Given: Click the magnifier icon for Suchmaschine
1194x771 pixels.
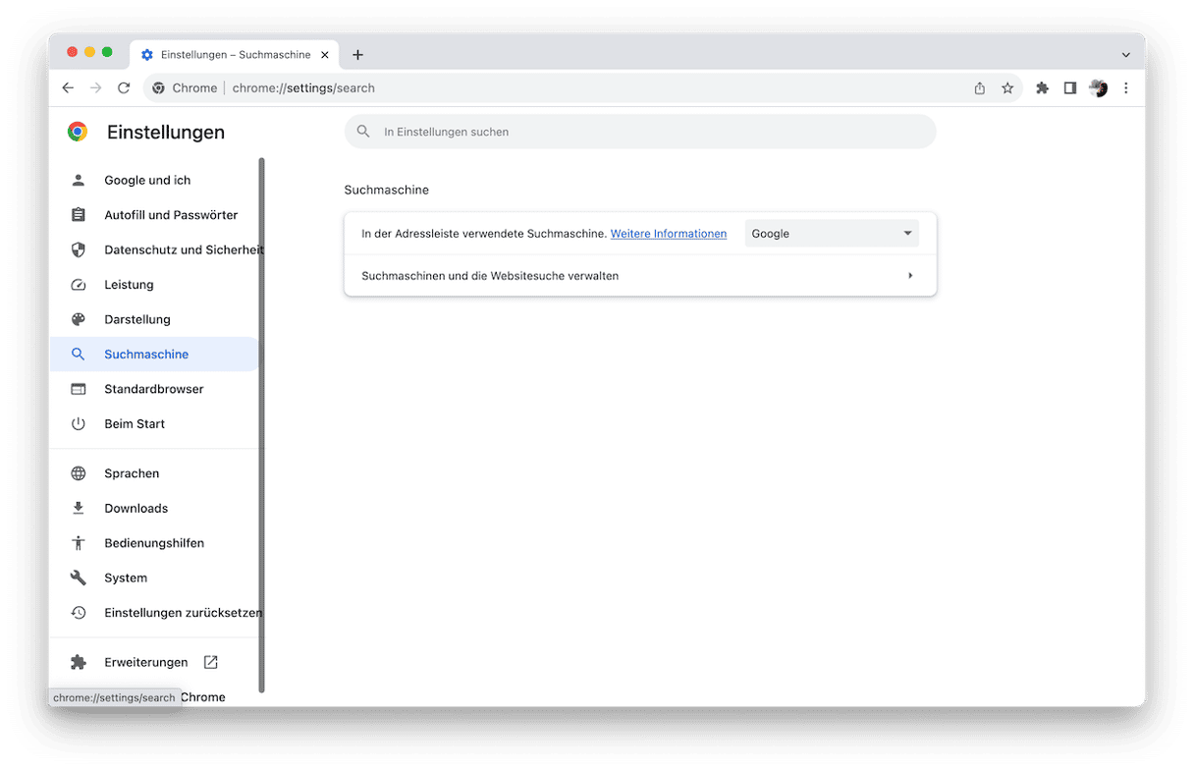Looking at the screenshot, I should pyautogui.click(x=79, y=355).
